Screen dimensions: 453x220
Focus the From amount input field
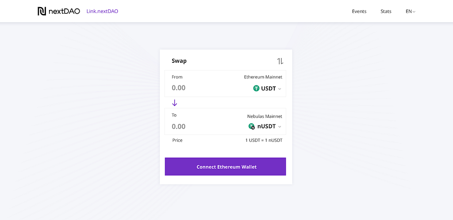click(199, 88)
